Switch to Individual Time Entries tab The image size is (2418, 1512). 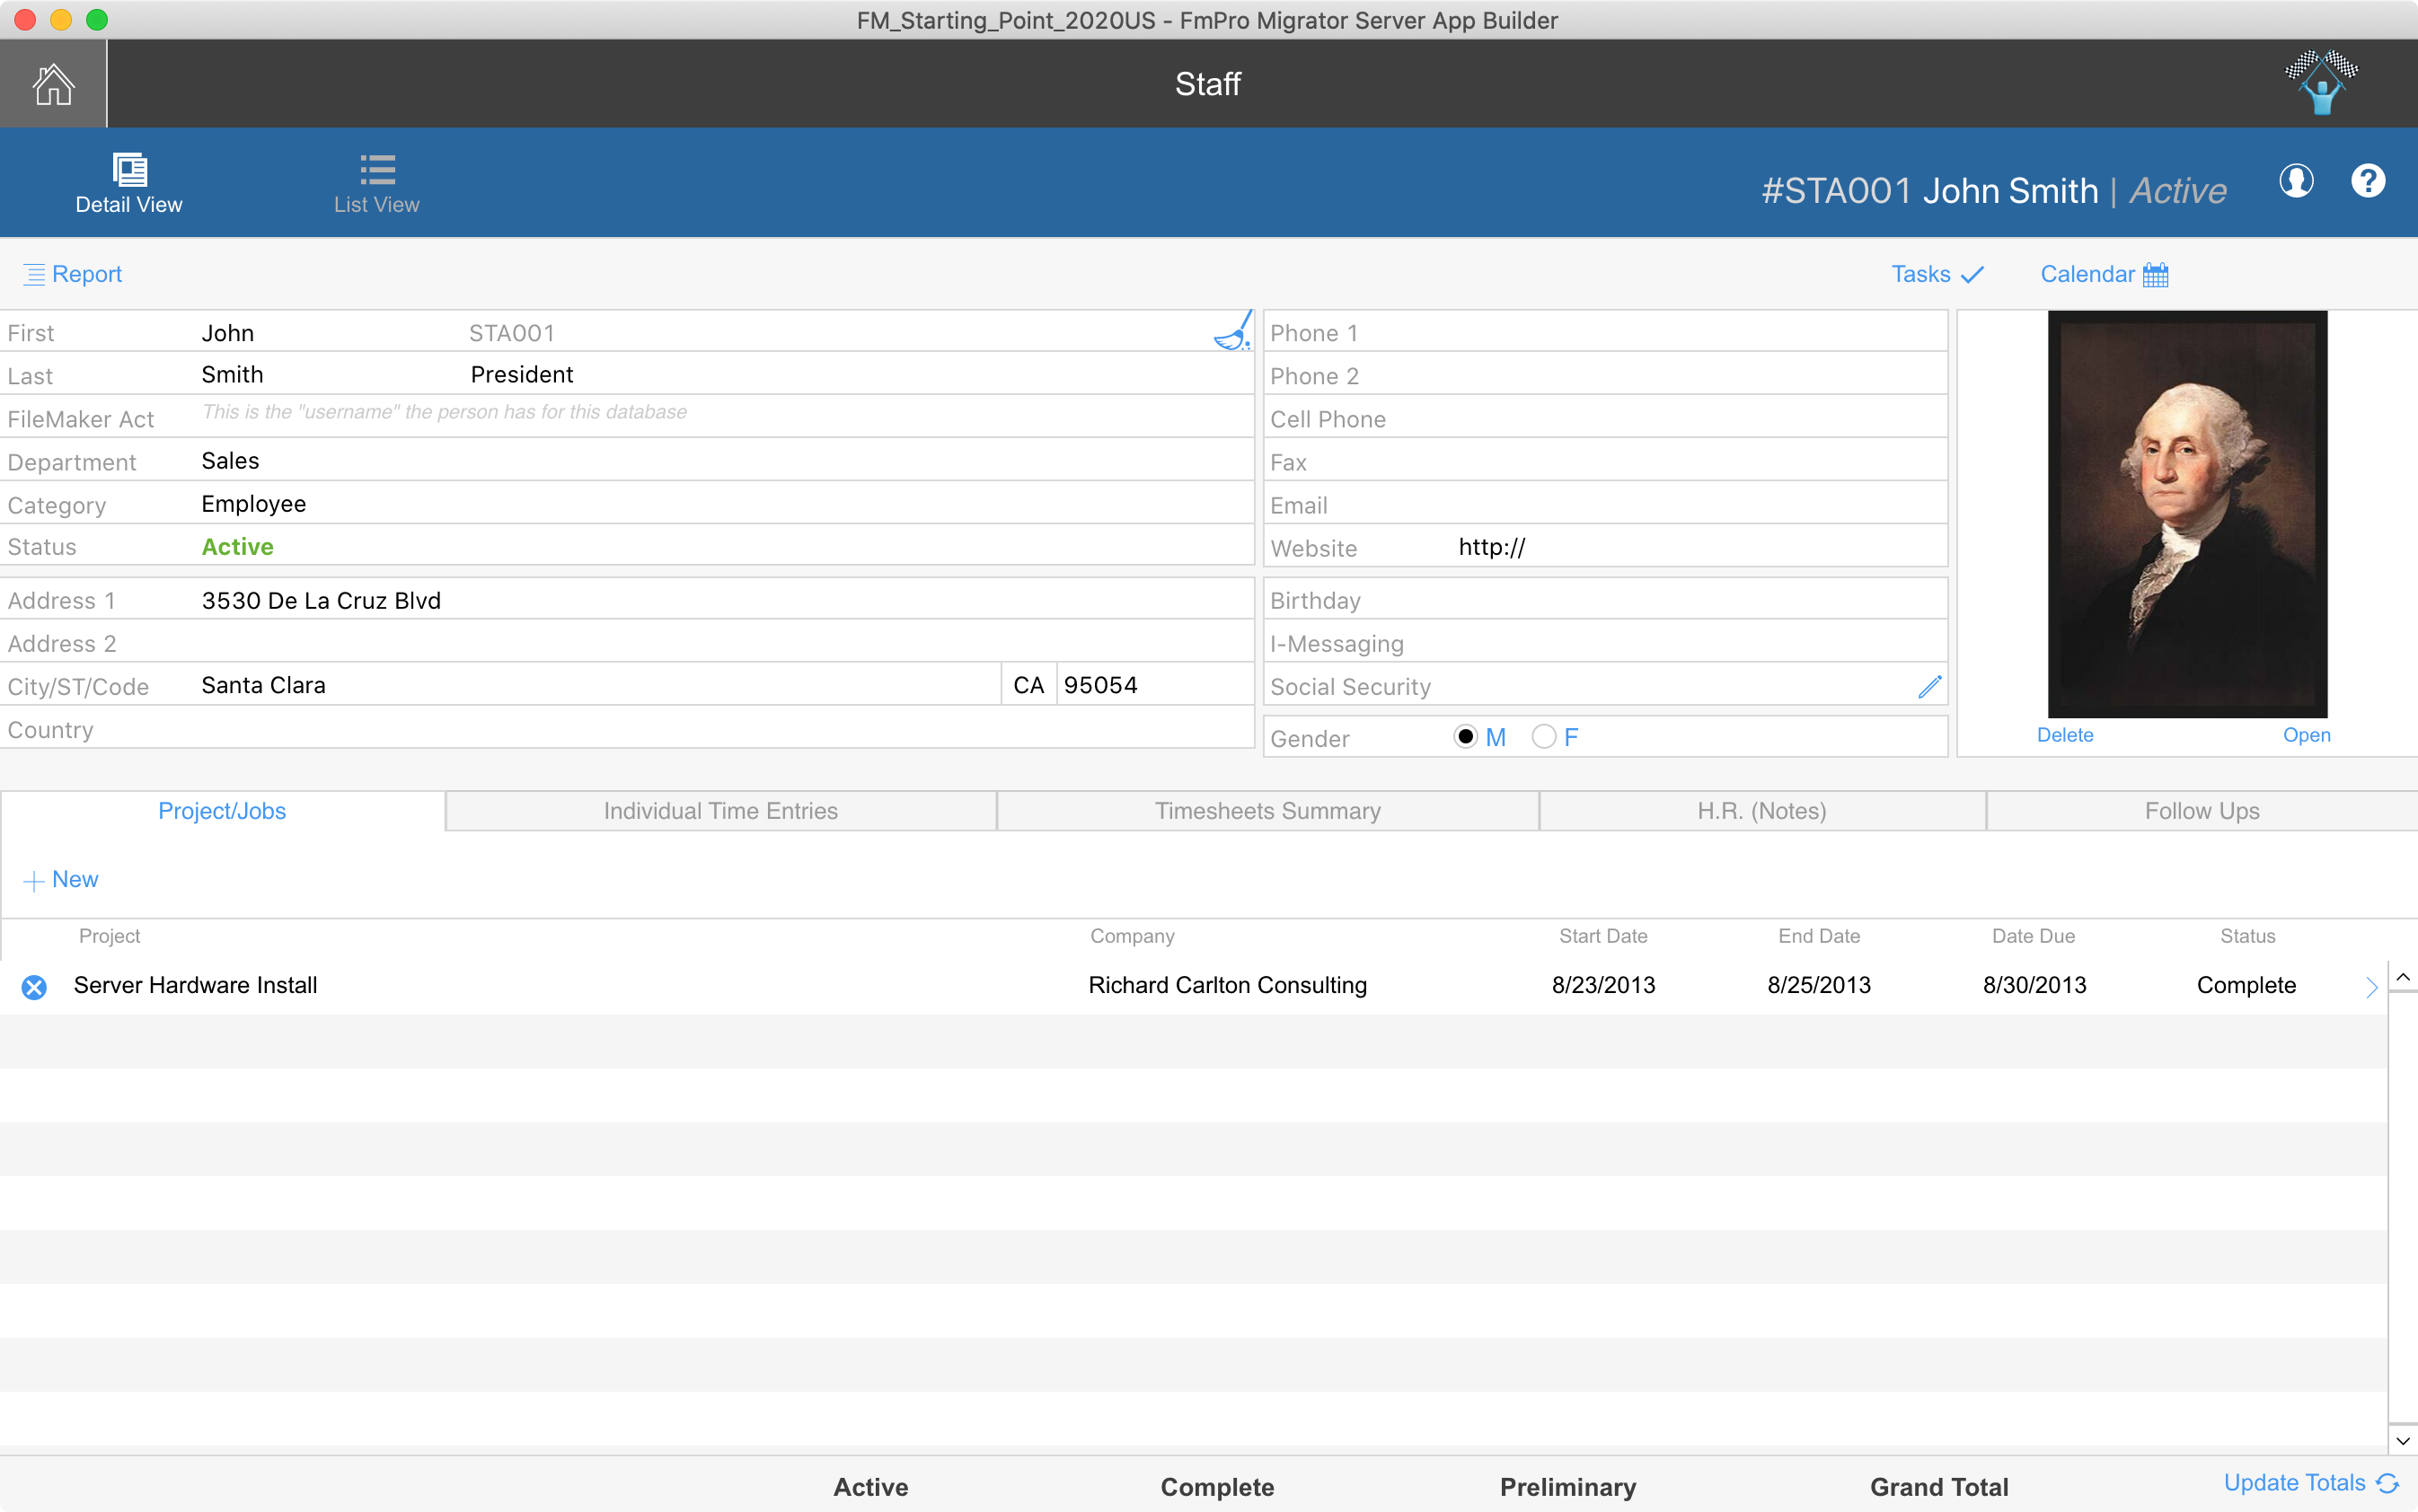pos(720,811)
